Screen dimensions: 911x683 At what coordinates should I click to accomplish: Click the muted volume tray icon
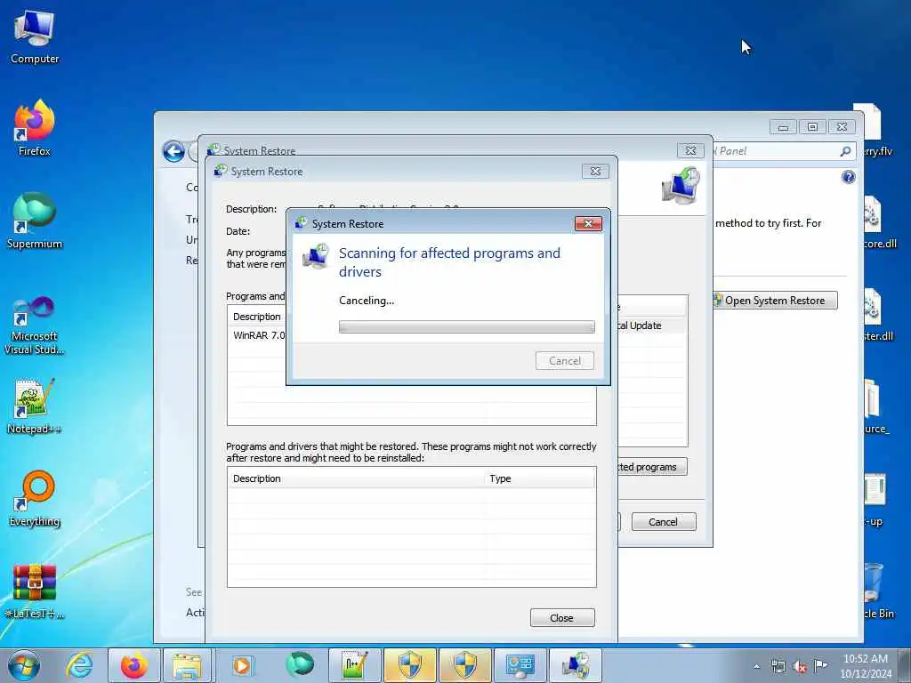coord(800,666)
